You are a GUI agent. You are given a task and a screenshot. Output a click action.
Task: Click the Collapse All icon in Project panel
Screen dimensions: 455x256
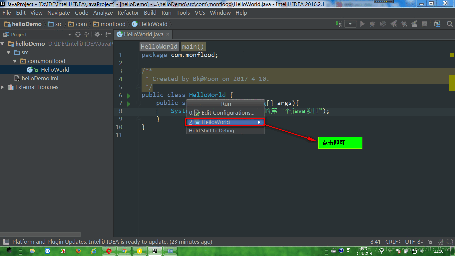point(86,34)
